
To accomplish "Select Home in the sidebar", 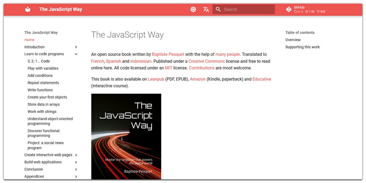I will pyautogui.click(x=29, y=40).
